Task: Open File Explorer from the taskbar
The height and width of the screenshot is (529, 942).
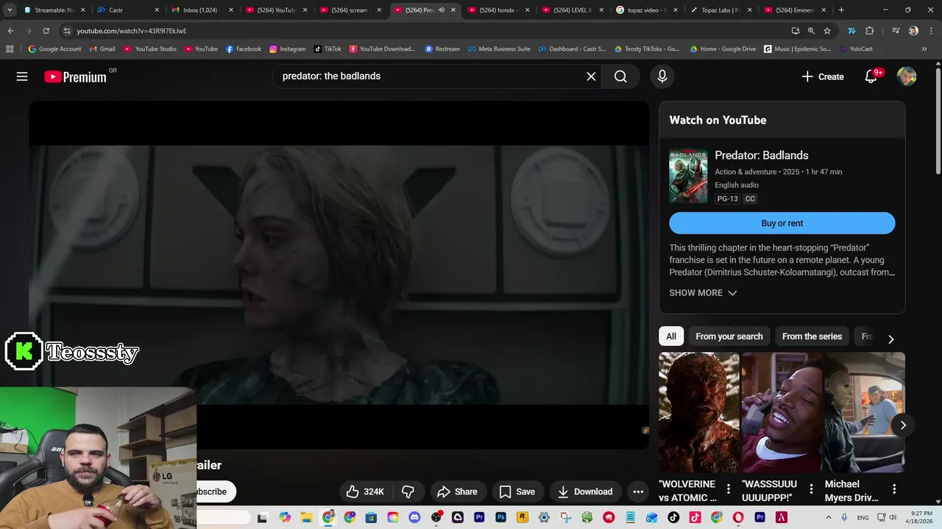Action: (306, 517)
